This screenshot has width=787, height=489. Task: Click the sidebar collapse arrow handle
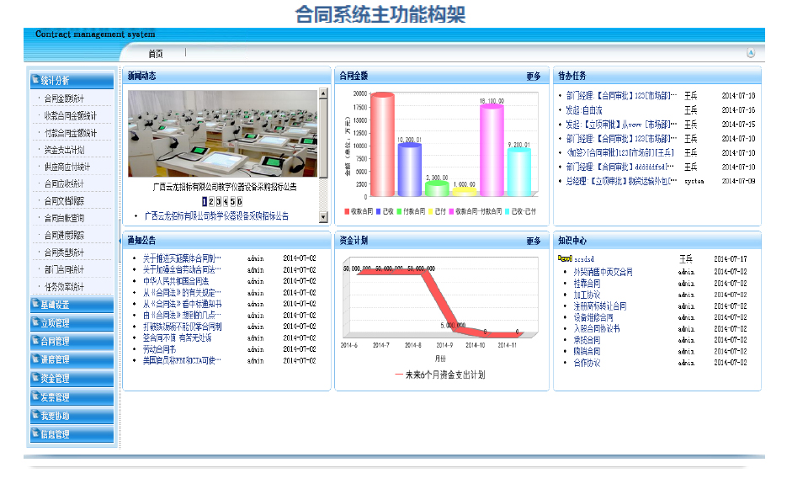(x=120, y=241)
